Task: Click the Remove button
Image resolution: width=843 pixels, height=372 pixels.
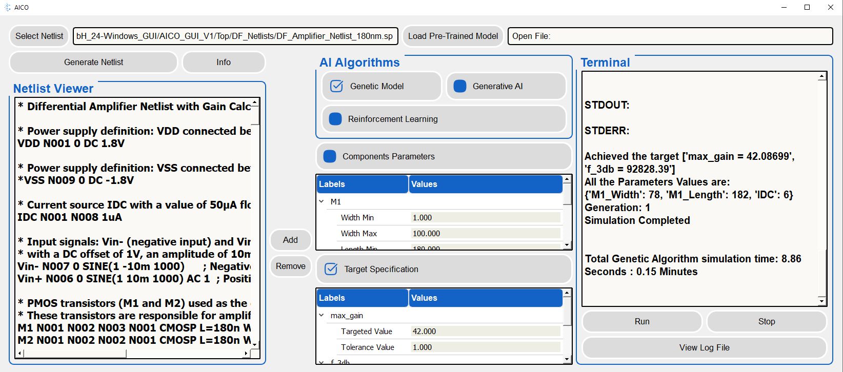Action: point(290,266)
